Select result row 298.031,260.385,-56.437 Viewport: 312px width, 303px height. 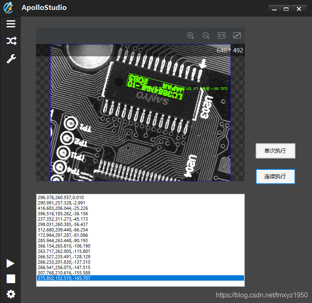coord(140,224)
